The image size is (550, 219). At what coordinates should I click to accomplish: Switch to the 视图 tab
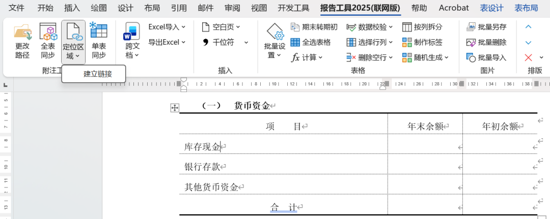click(x=259, y=8)
